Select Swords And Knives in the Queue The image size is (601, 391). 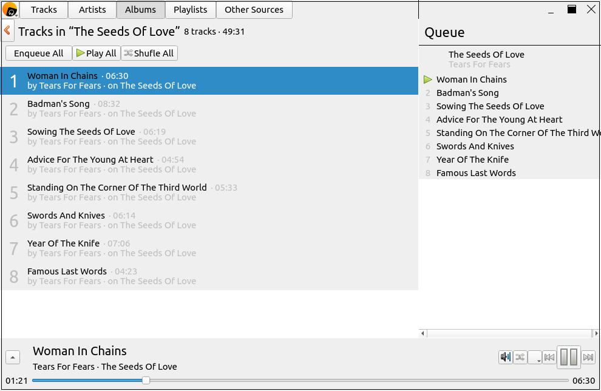(510, 146)
